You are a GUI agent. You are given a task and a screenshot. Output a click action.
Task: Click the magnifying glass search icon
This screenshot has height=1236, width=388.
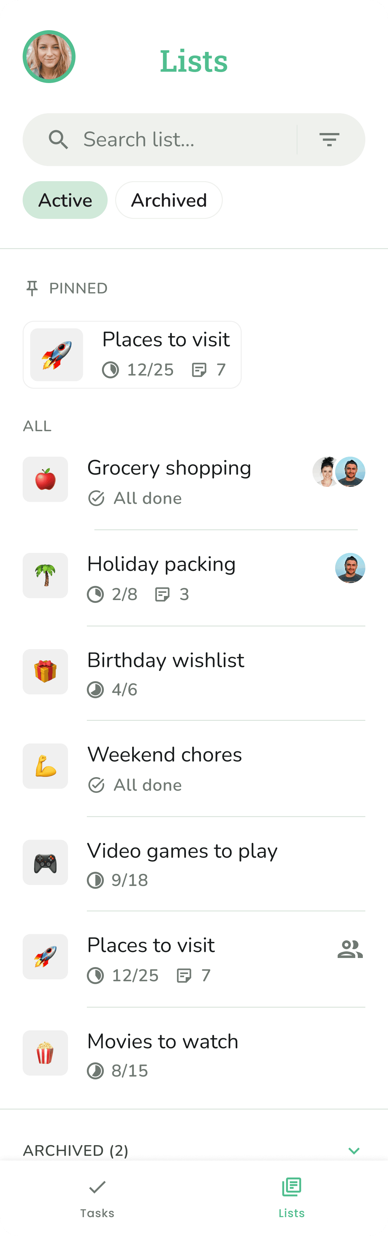[x=58, y=139]
